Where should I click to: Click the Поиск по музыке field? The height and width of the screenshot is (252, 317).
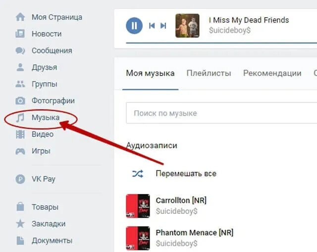pyautogui.click(x=221, y=113)
